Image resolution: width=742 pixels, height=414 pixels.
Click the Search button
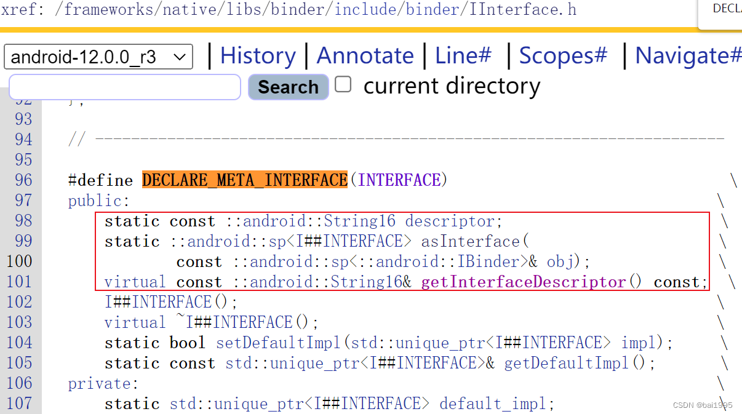[x=288, y=87]
